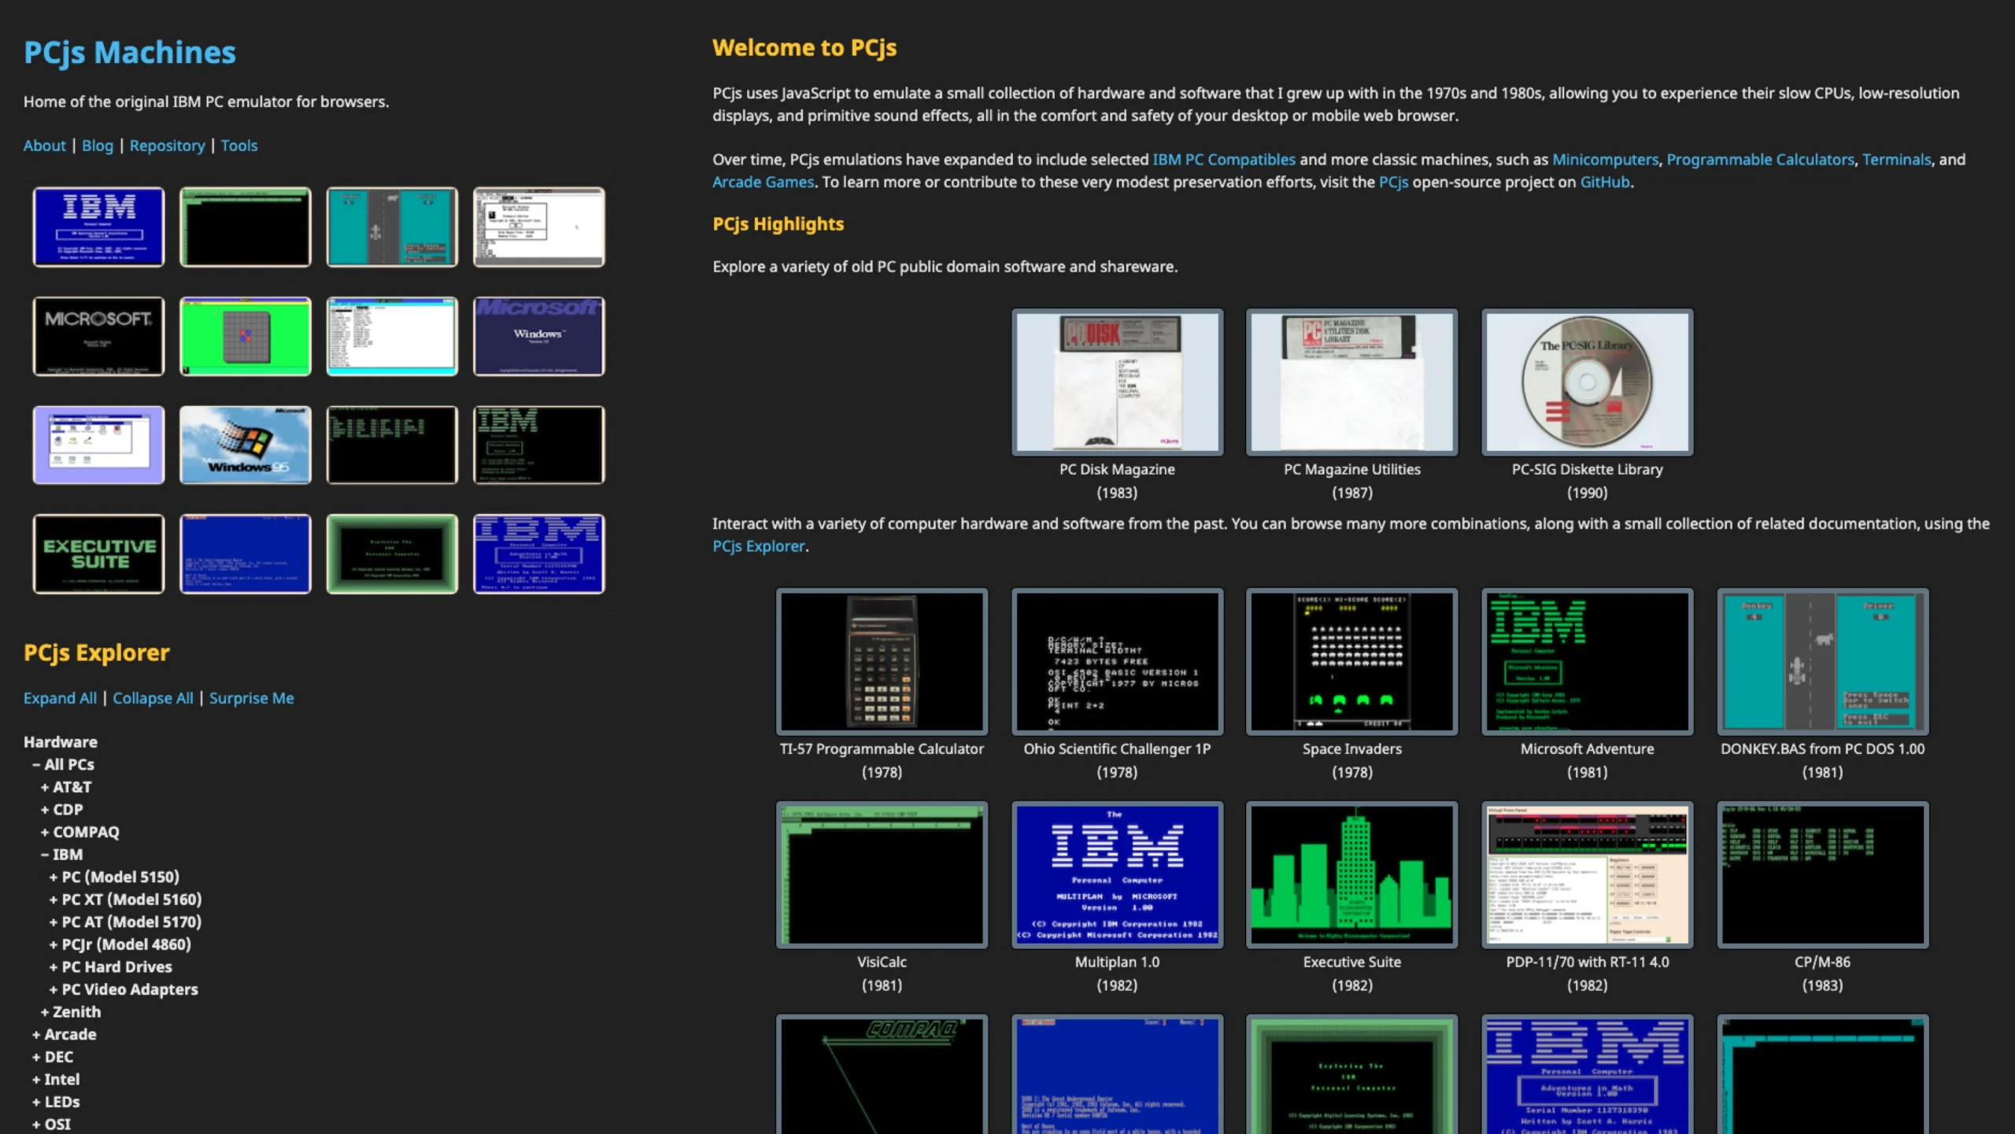Screen dimensions: 2015x1134
Task: Click the 'PC-SIG Diskette Library' caption text
Action: click(x=1587, y=469)
